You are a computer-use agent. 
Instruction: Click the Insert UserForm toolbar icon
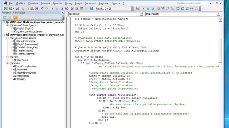10,9
